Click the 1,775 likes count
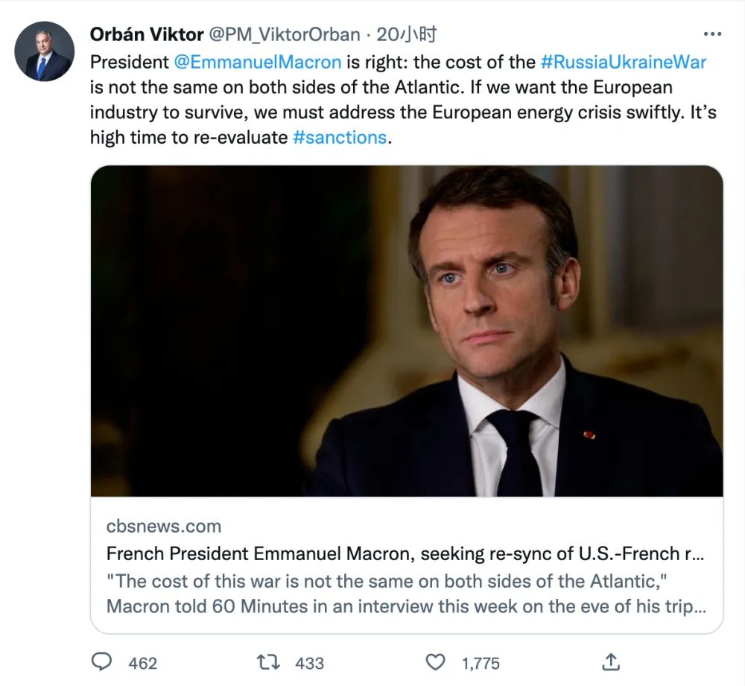745x686 pixels. click(x=479, y=662)
